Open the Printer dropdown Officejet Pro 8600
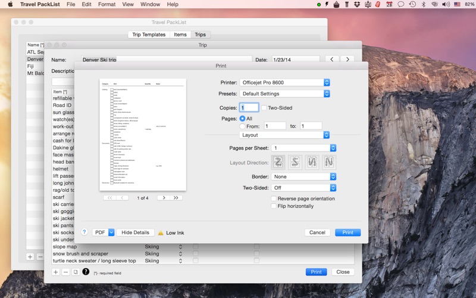 [x=284, y=82]
